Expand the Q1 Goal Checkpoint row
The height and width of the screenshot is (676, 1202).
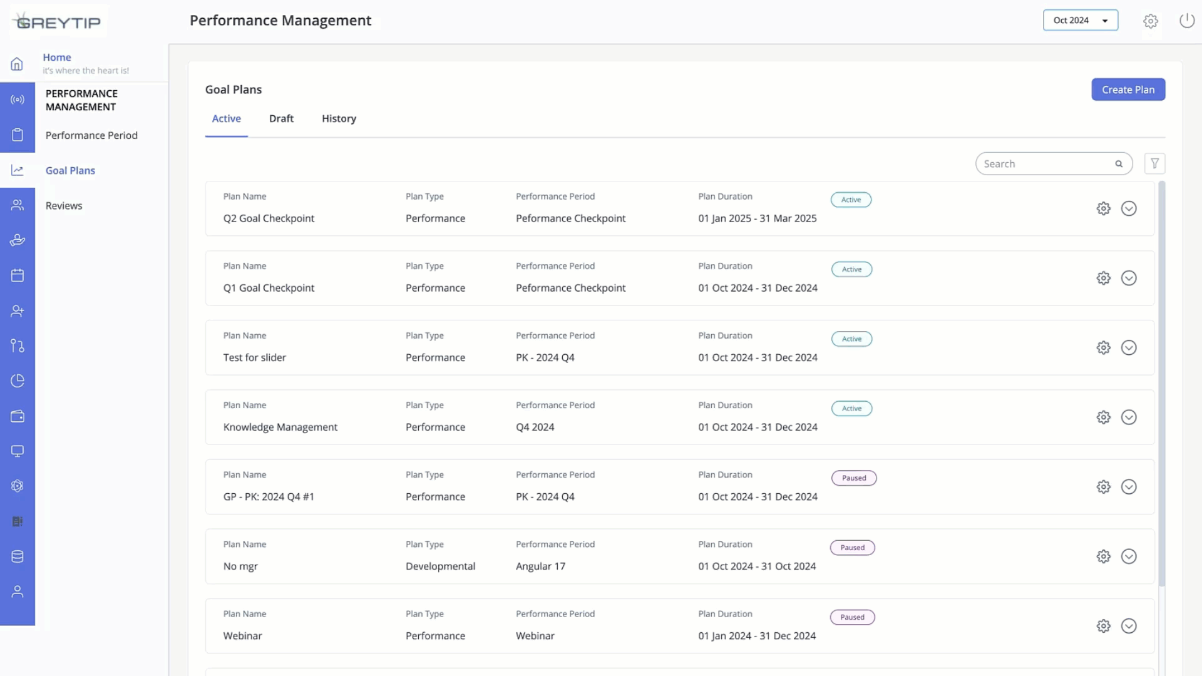click(1128, 278)
